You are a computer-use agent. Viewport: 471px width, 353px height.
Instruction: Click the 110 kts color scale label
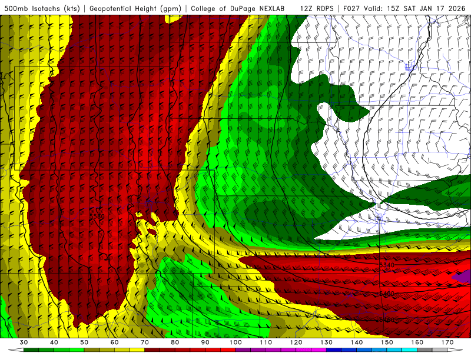266,342
